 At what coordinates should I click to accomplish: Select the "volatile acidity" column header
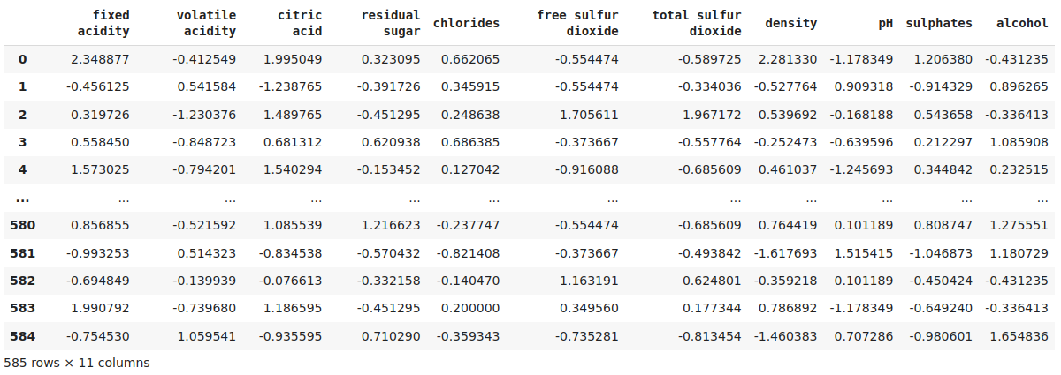206,24
